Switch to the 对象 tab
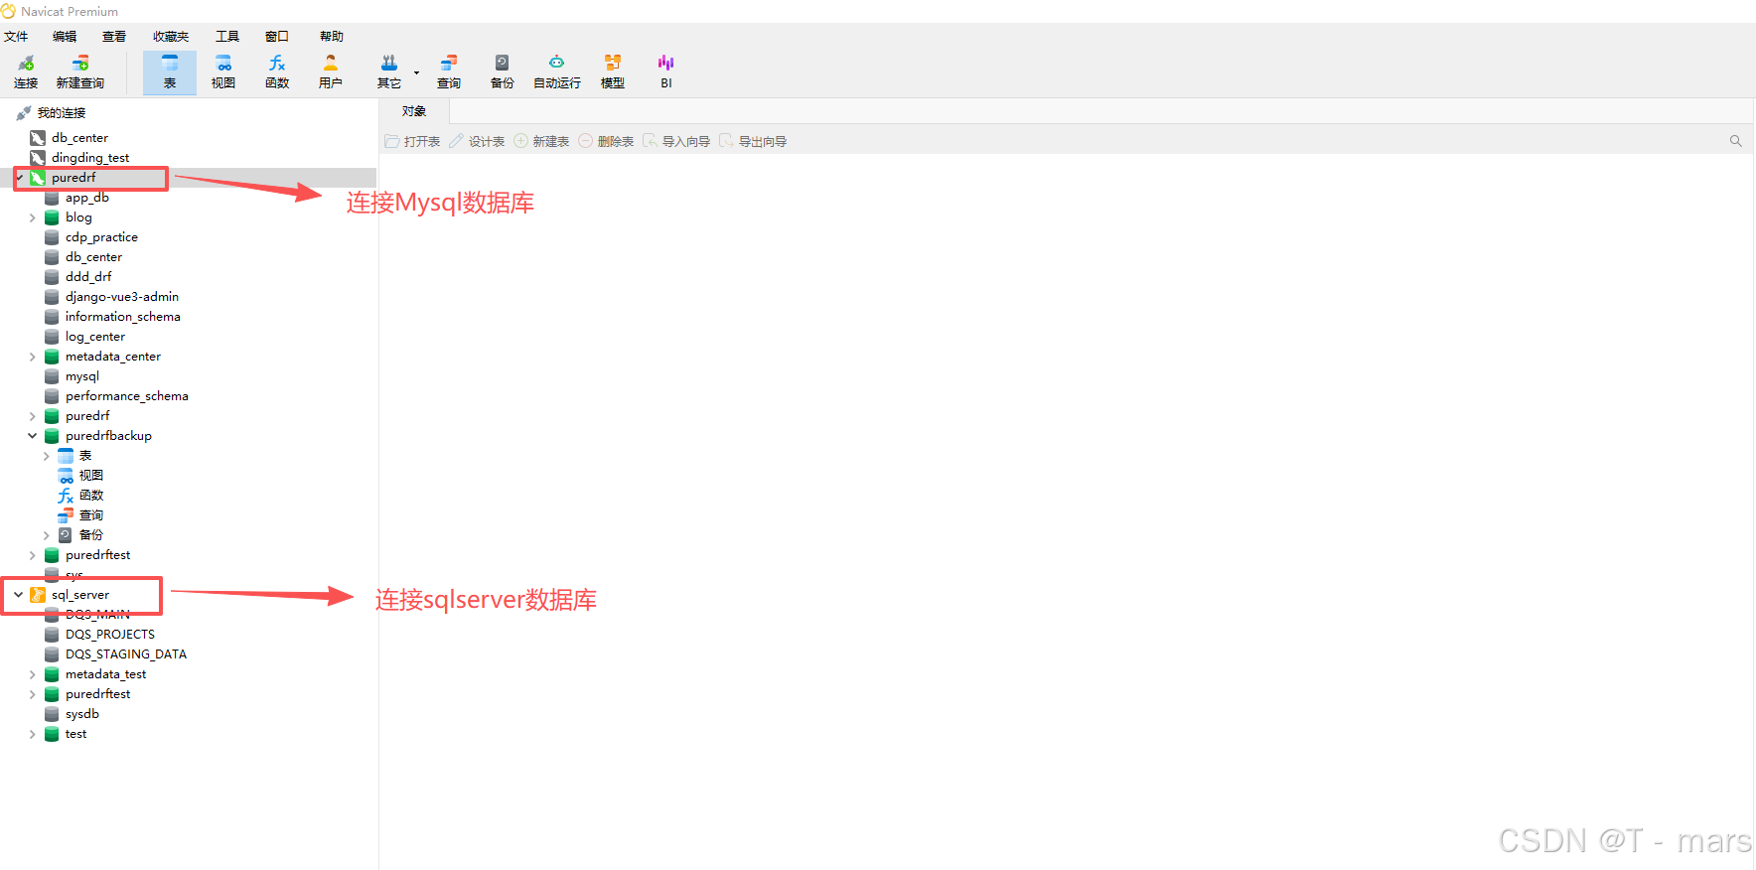The height and width of the screenshot is (870, 1756). (414, 111)
